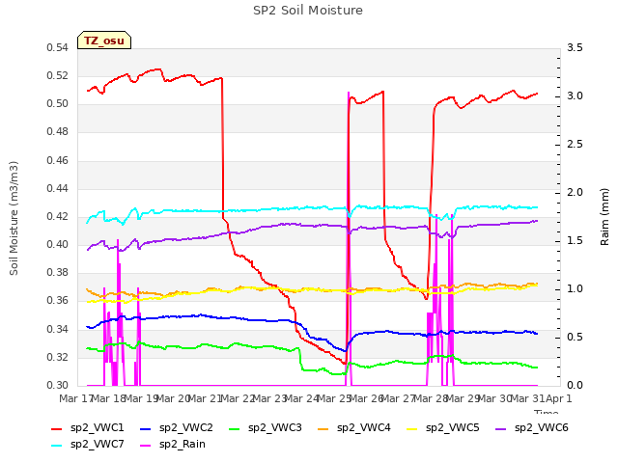Click the blue sp2_VWC2 legend swatch
Image resolution: width=618 pixels, height=463 pixels.
(146, 429)
